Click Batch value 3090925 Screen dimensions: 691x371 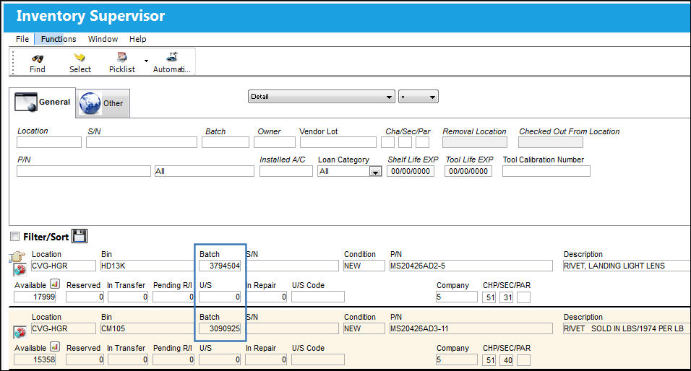point(220,328)
